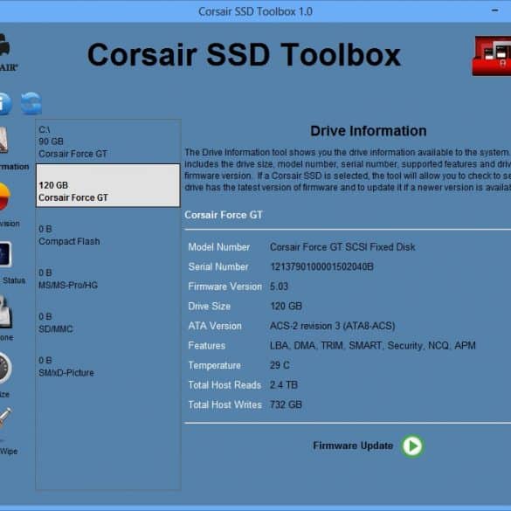511x511 pixels.
Task: Select the C:\ 90 GB Corsair Force GT drive
Action: pyautogui.click(x=107, y=142)
